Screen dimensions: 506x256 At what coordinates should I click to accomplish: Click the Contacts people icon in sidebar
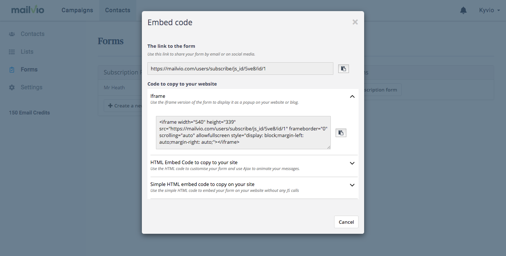click(12, 34)
